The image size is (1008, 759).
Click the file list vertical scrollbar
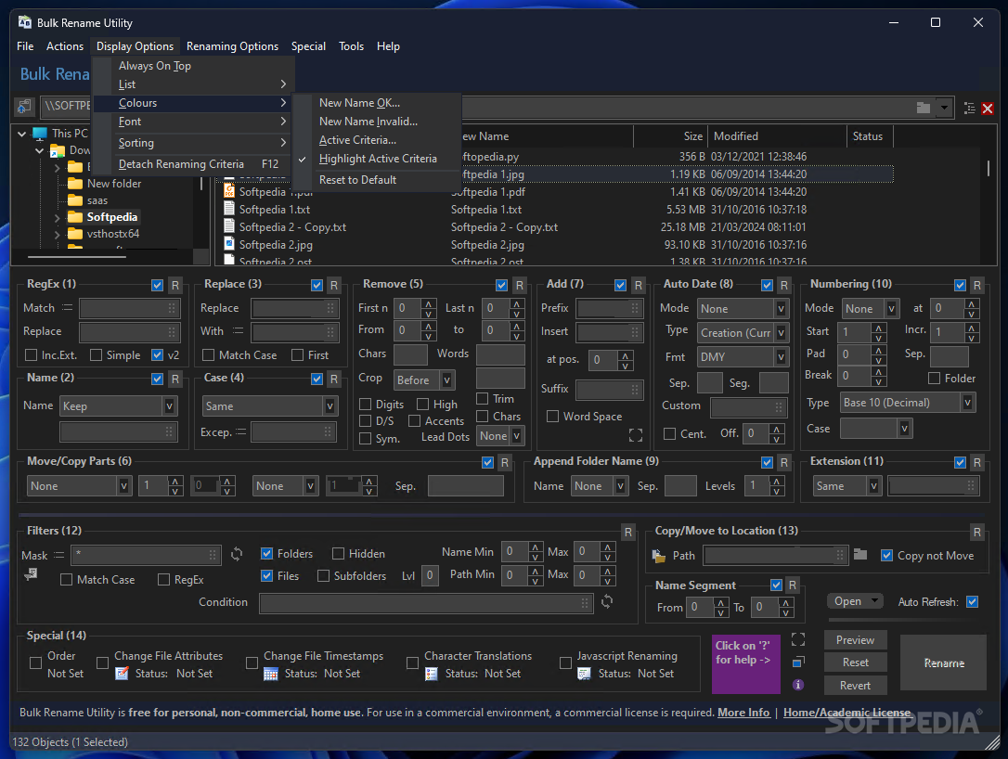pyautogui.click(x=989, y=168)
